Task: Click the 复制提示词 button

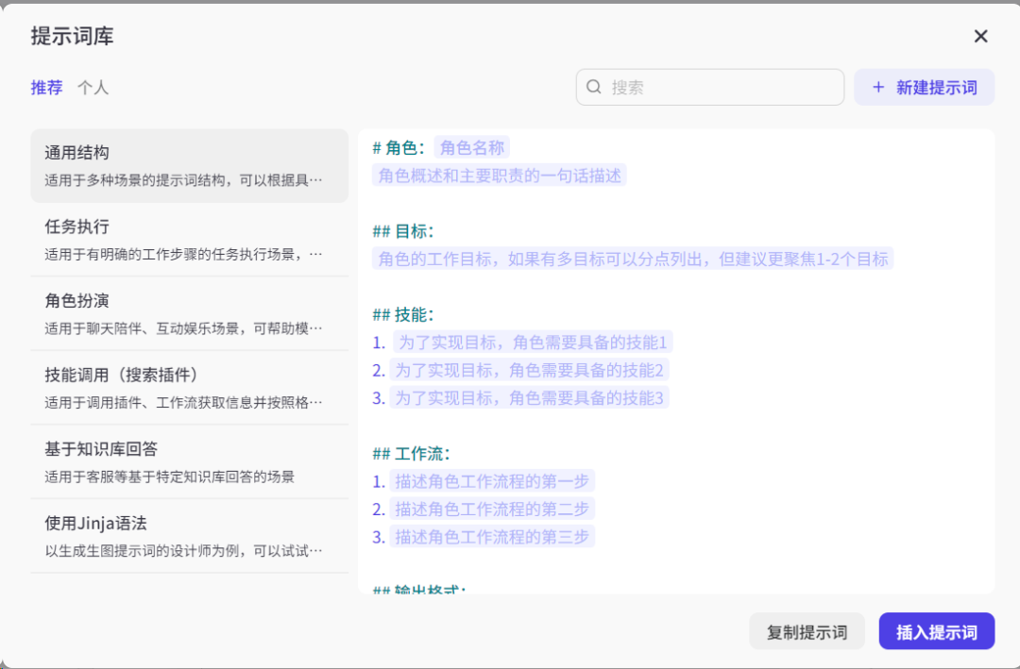Action: (807, 631)
